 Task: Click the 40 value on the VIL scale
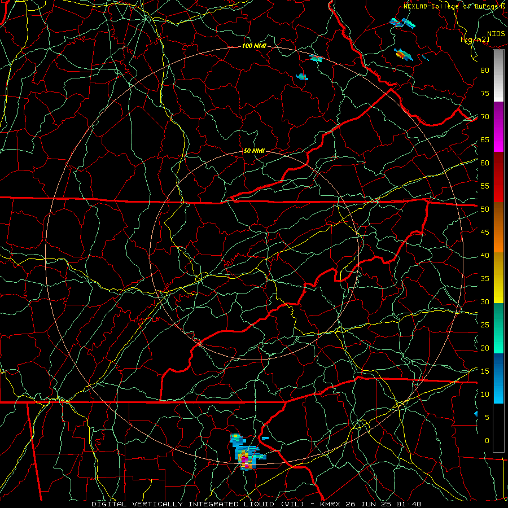[x=485, y=256]
